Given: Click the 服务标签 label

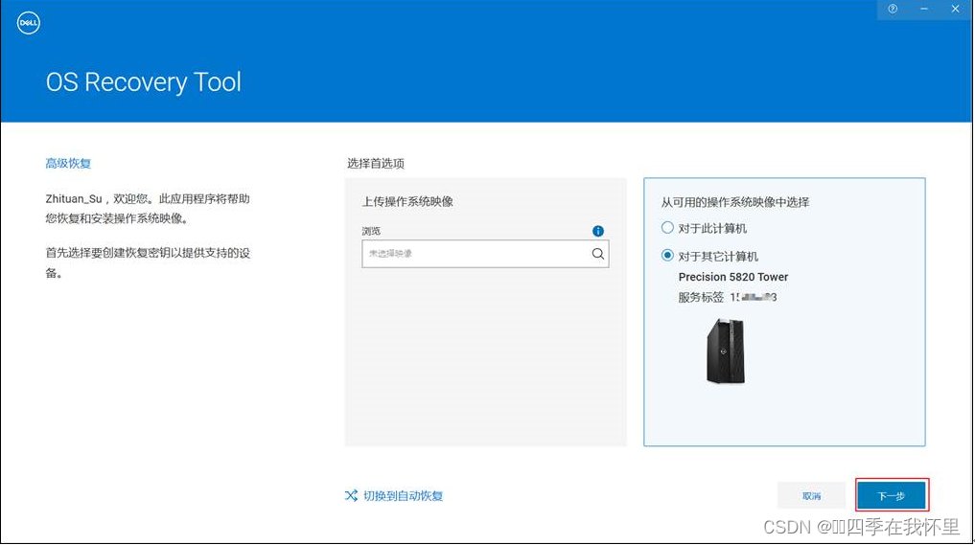Looking at the screenshot, I should (x=701, y=297).
